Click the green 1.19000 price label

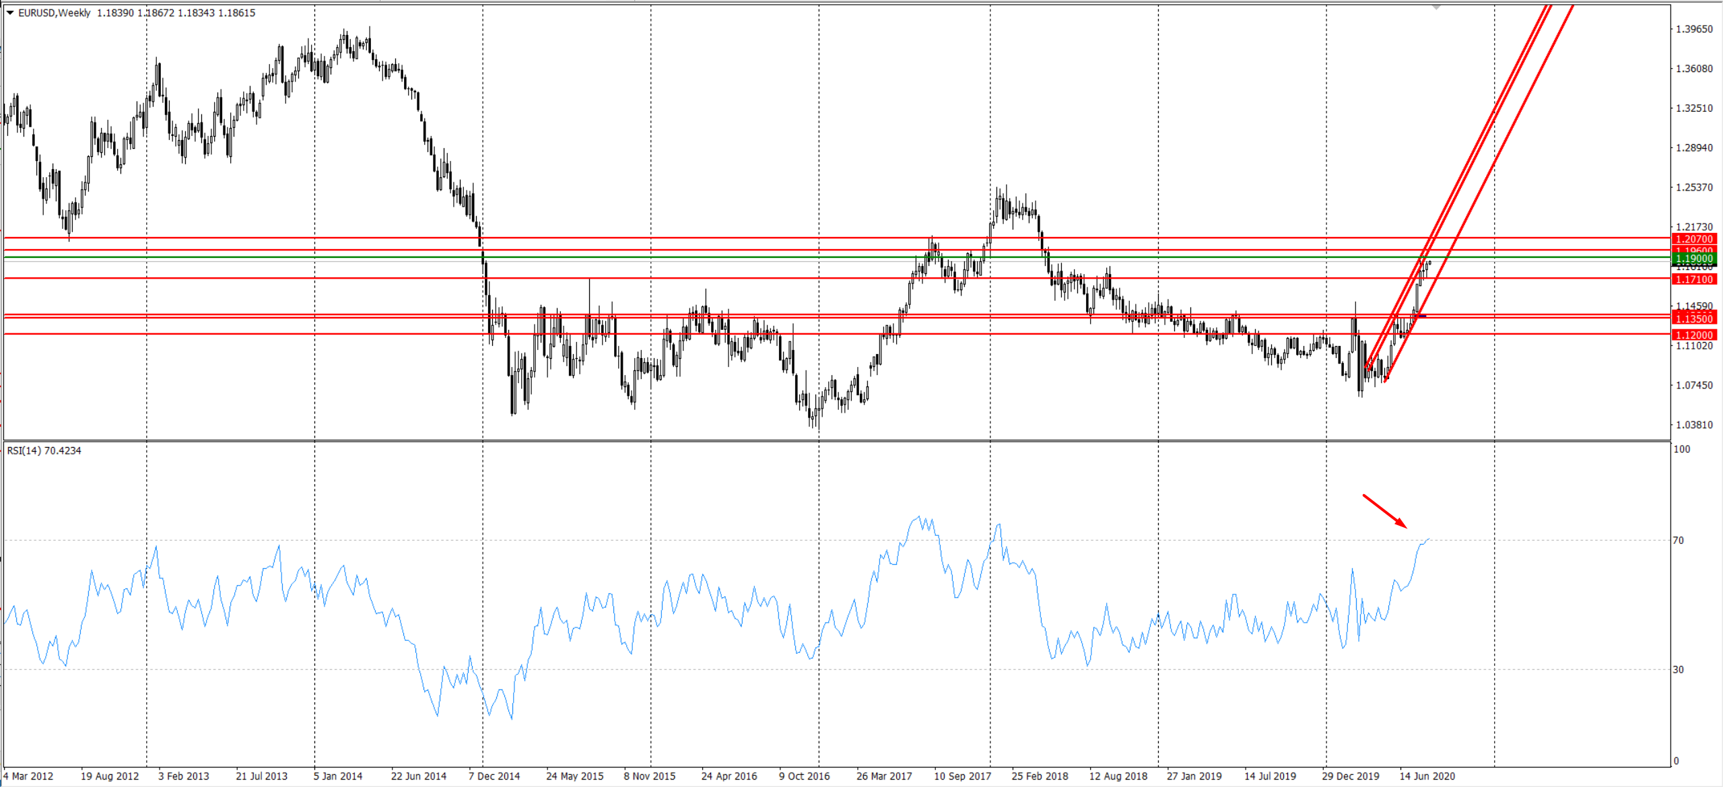coord(1694,259)
